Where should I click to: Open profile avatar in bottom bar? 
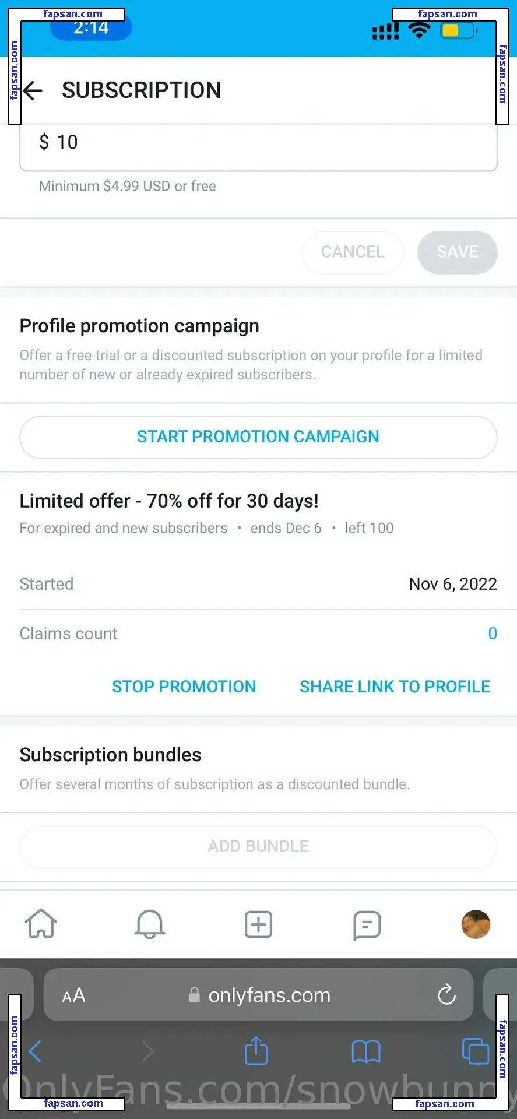pos(476,924)
